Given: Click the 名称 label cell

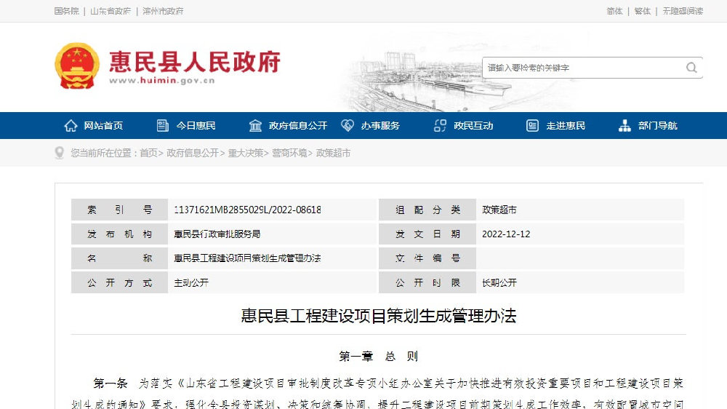Looking at the screenshot, I should click(x=120, y=258).
